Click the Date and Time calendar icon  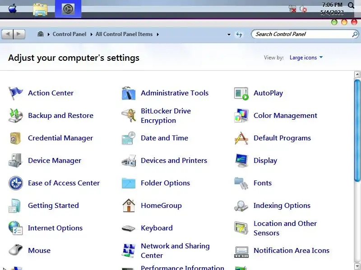click(x=129, y=138)
